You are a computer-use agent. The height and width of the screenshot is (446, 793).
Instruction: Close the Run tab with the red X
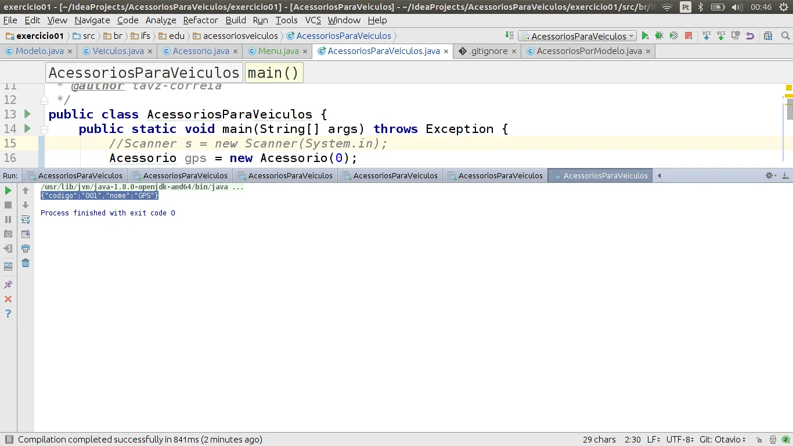[x=8, y=299]
